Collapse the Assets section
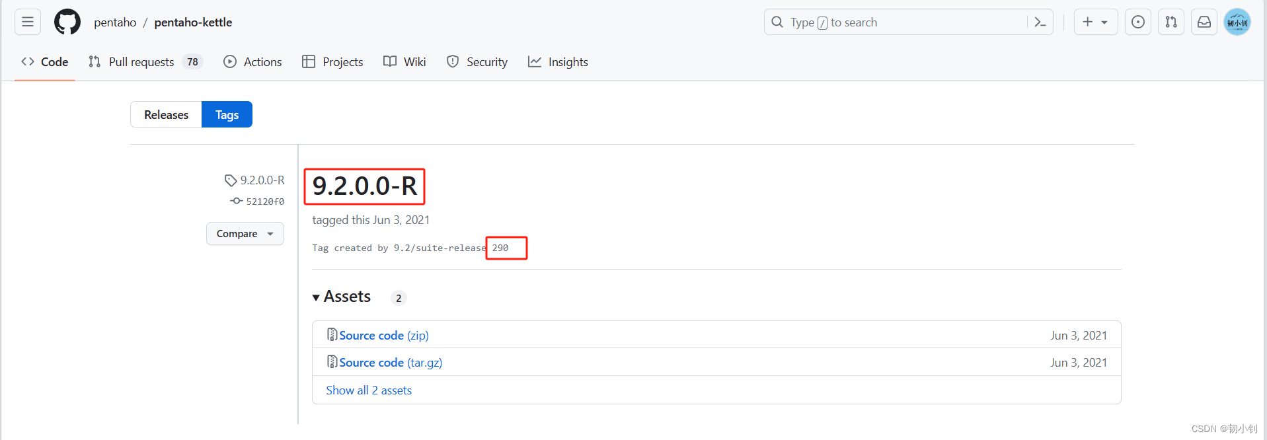Screen dimensions: 1267x440 [342, 297]
